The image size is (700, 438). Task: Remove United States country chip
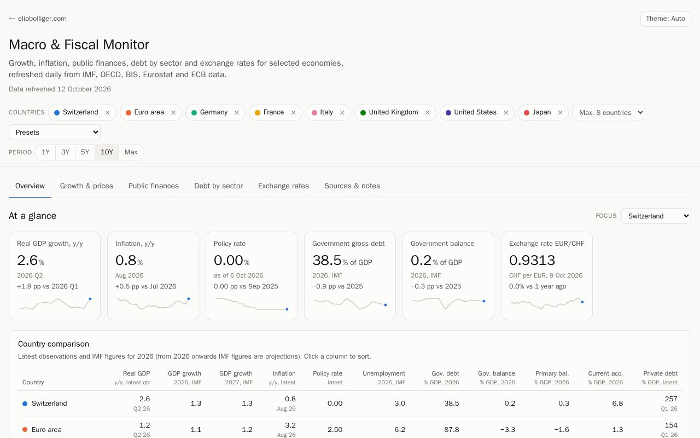506,113
